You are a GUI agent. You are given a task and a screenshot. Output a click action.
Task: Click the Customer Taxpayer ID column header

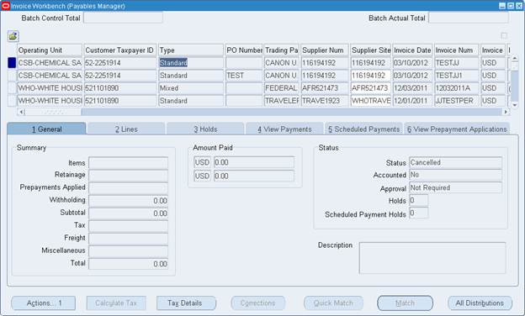point(119,50)
